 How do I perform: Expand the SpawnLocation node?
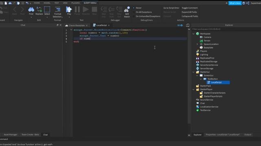pyautogui.click(x=197, y=44)
